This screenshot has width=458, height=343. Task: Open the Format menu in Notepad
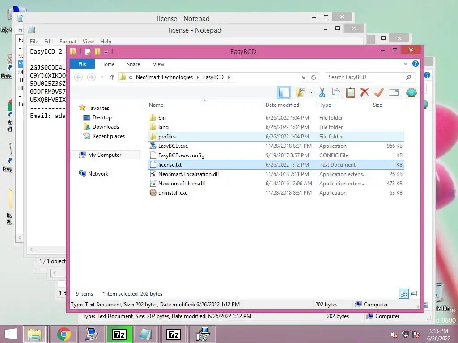[68, 42]
